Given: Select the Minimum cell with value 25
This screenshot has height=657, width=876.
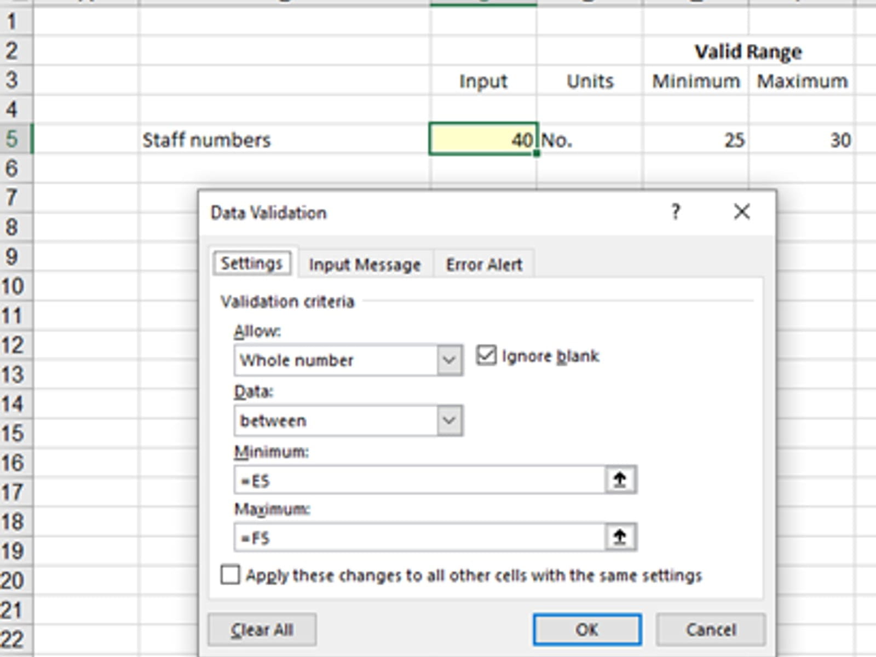Looking at the screenshot, I should coord(695,140).
